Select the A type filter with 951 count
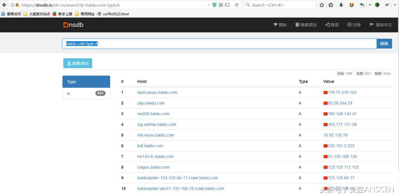This screenshot has width=399, height=196. [86, 93]
